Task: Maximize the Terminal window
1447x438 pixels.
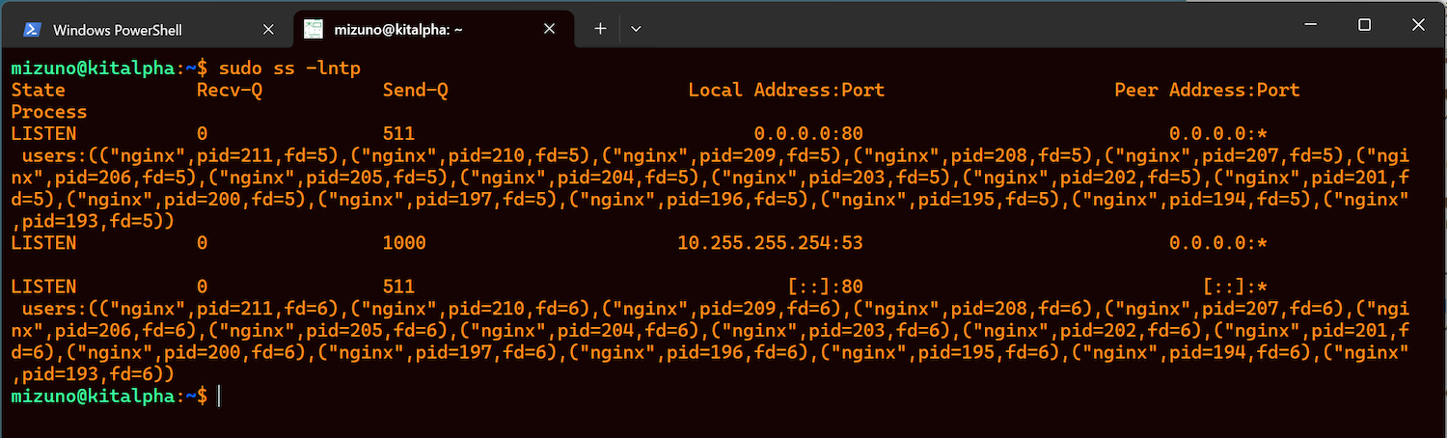Action: (1364, 25)
